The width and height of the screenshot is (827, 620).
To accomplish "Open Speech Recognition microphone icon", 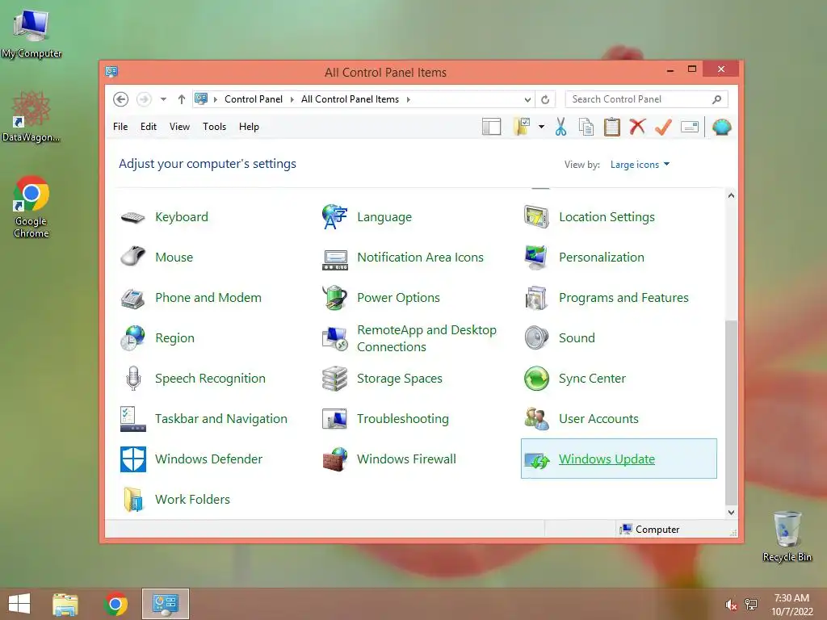I will 133,379.
